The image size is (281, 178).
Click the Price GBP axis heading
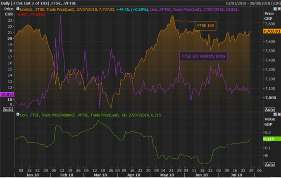coord(269,16)
